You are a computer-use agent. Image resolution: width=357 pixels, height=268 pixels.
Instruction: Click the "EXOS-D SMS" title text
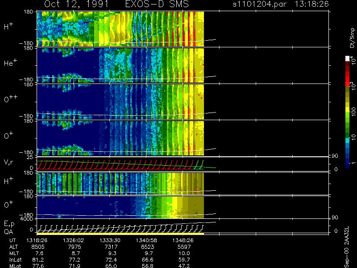tap(157, 4)
